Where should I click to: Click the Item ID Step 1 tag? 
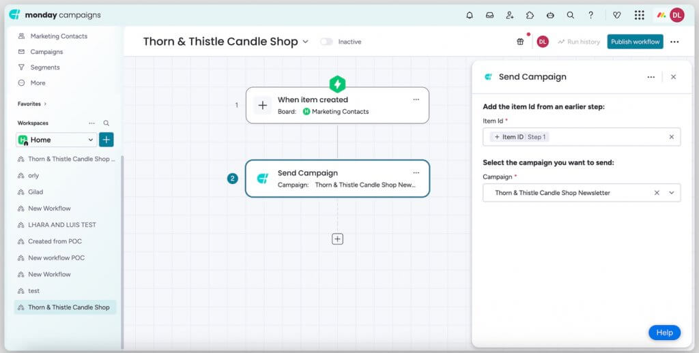[519, 137]
